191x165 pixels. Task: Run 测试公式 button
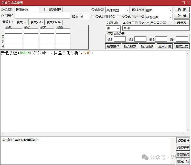pyautogui.click(x=182, y=46)
